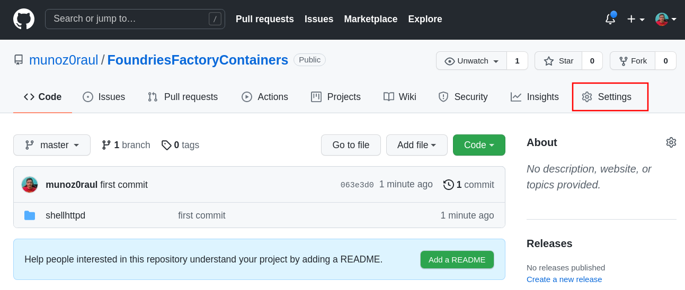
Task: Open the green Code dropdown
Action: click(x=479, y=145)
